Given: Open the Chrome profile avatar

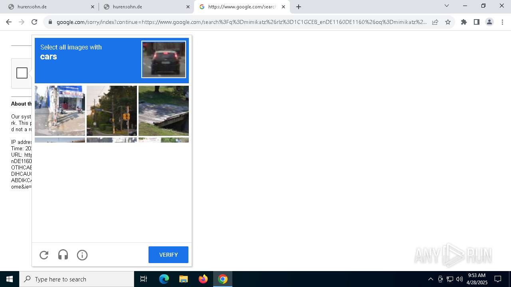Looking at the screenshot, I should 489,22.
